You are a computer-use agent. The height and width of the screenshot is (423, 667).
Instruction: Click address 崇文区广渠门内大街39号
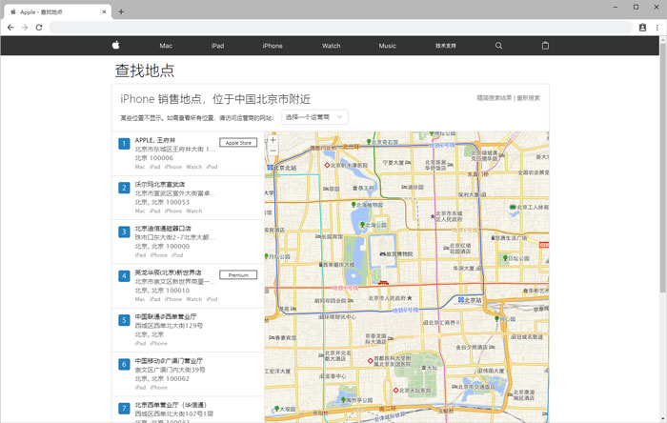(x=171, y=370)
